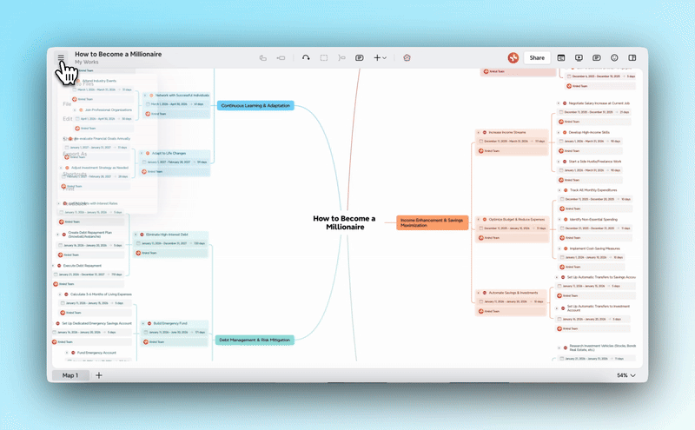Select the central How to Become a Millionaire topic
This screenshot has width=695, height=430.
tap(344, 222)
